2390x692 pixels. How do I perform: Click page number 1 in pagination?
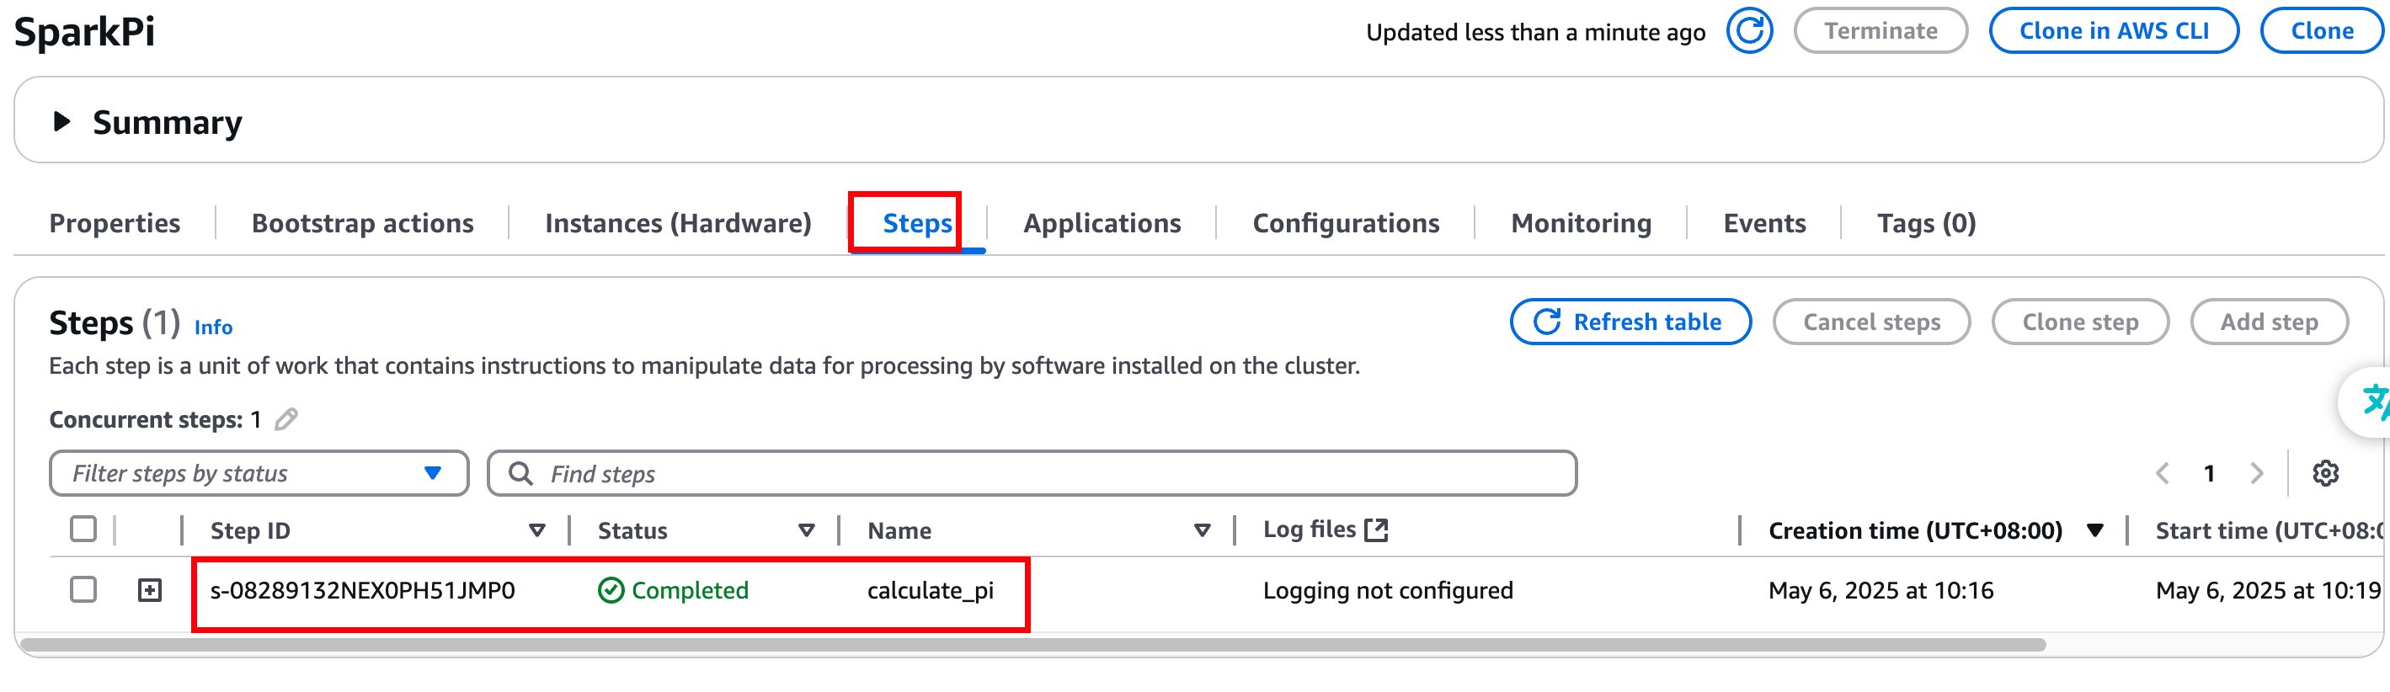pos(2209,473)
